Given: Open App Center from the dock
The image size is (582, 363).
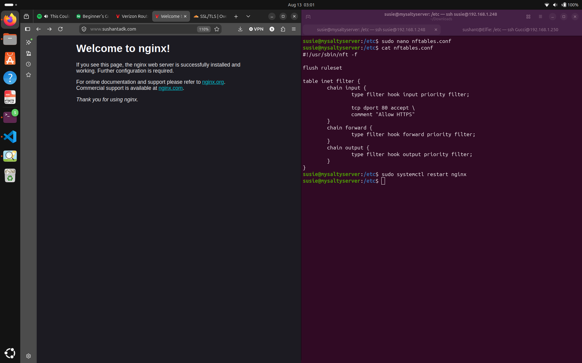Looking at the screenshot, I should point(10,58).
